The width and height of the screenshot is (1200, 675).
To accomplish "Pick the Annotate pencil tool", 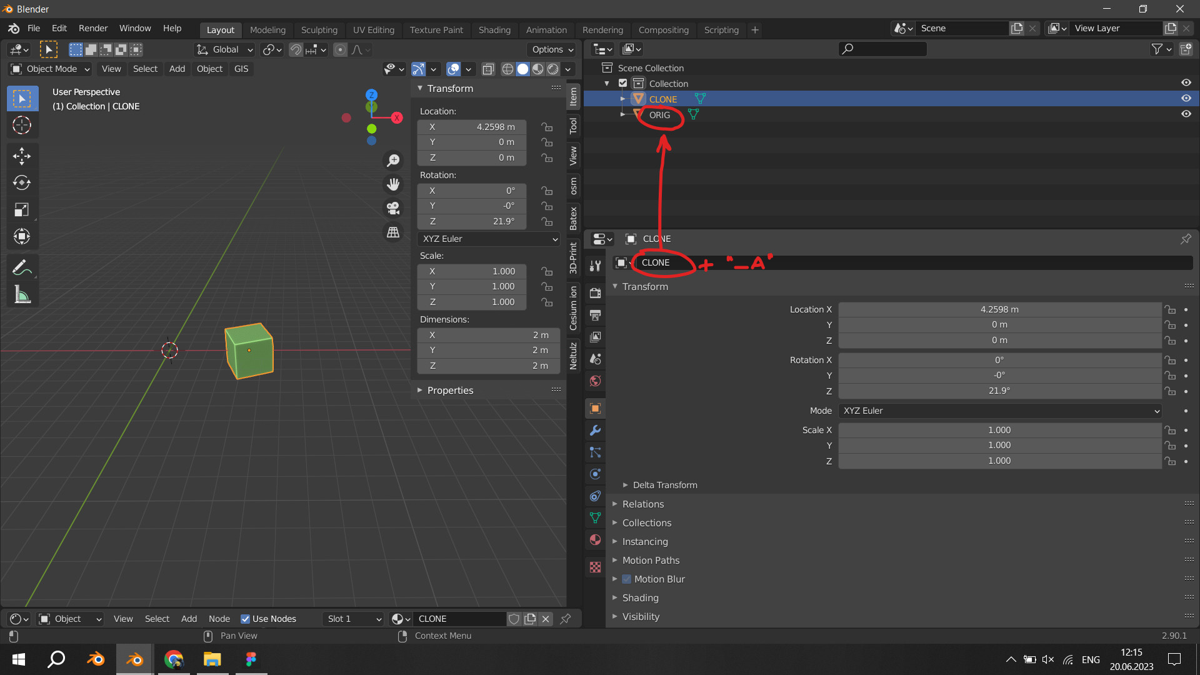I will tap(22, 268).
